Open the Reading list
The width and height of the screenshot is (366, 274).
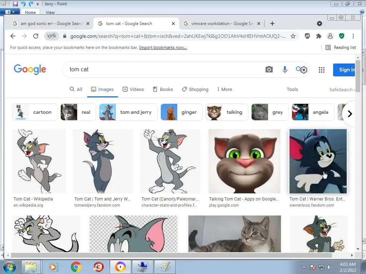coord(341,47)
